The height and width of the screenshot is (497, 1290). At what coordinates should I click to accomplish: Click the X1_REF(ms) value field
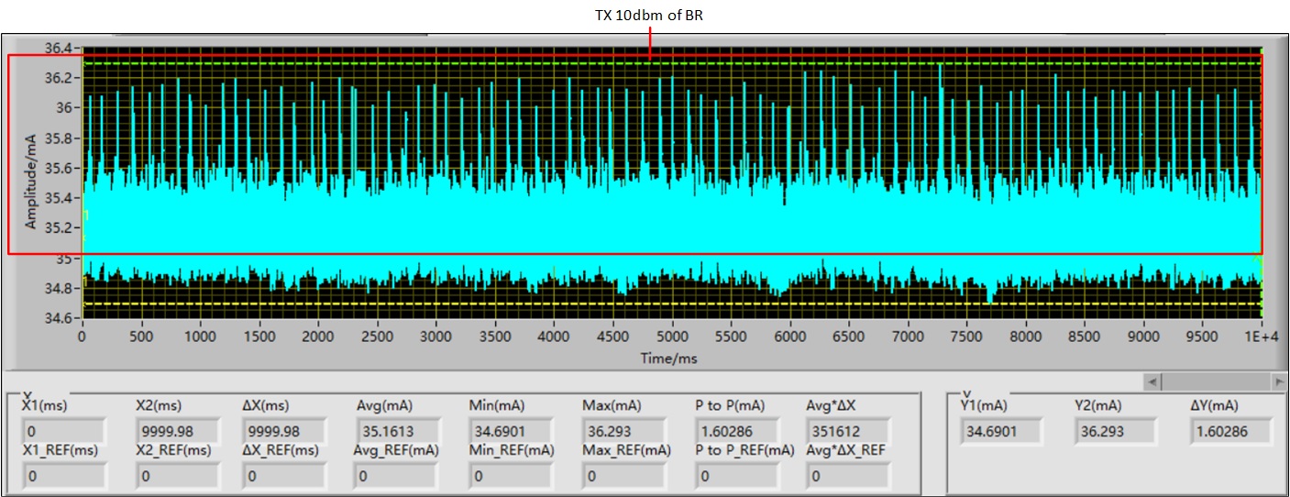(x=63, y=476)
